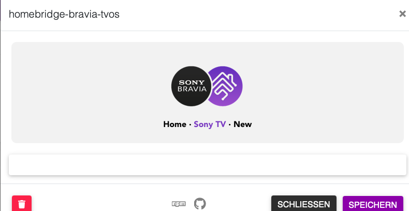Click the blank footer area beside the trash button
Viewport: 409px width, 211px height.
pos(101,204)
